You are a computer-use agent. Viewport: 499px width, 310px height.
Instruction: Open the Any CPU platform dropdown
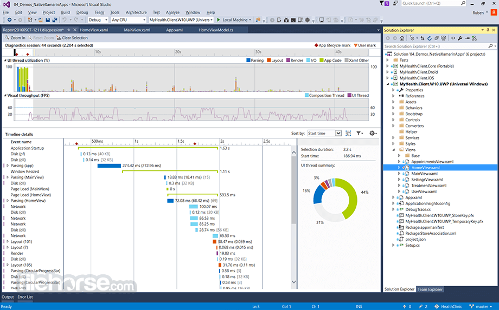tap(129, 19)
